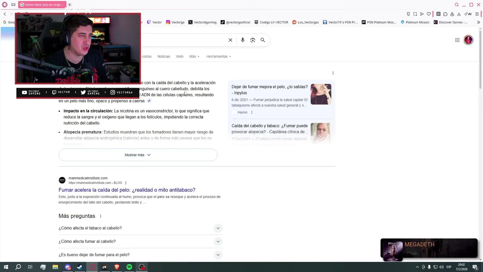This screenshot has height=272, width=483.
Task: Open AI overview three-dot options
Action: tap(333, 73)
